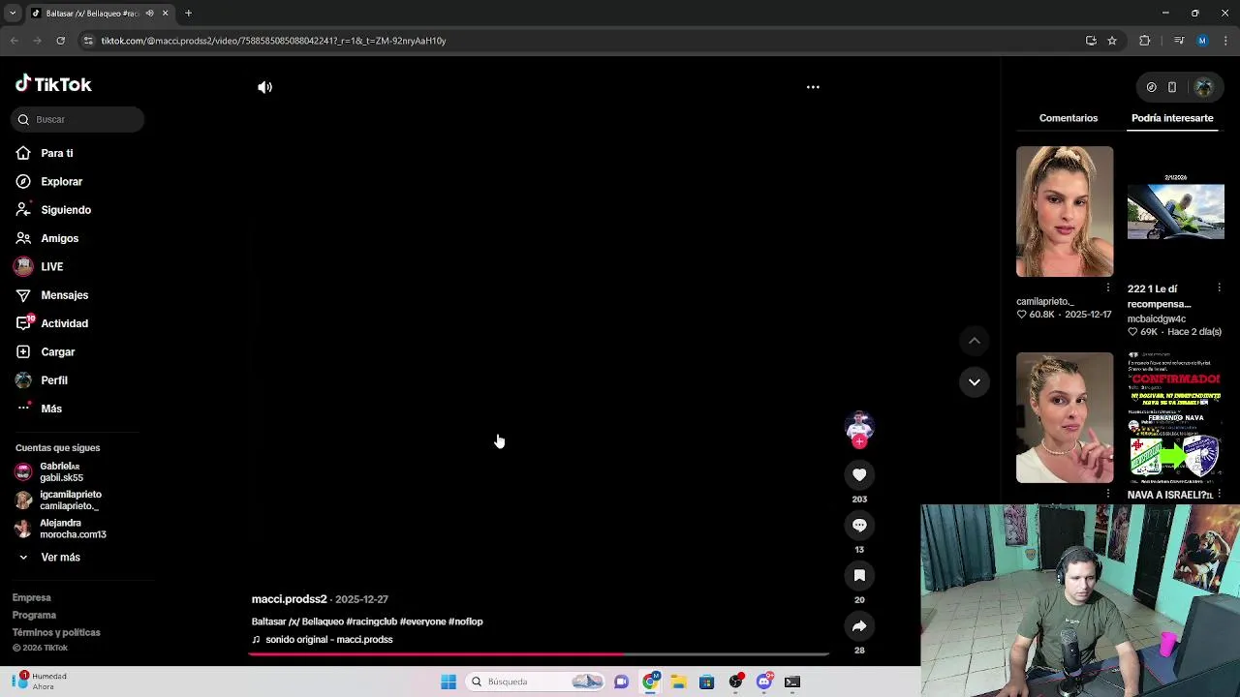Click the Chrome address bar URL
The height and width of the screenshot is (697, 1240).
273,41
